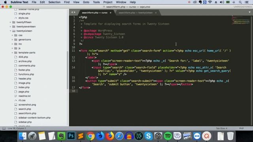Viewport: 253px width, 142px height.
Task: Click the Sublime Text dock icon
Action: point(81,136)
